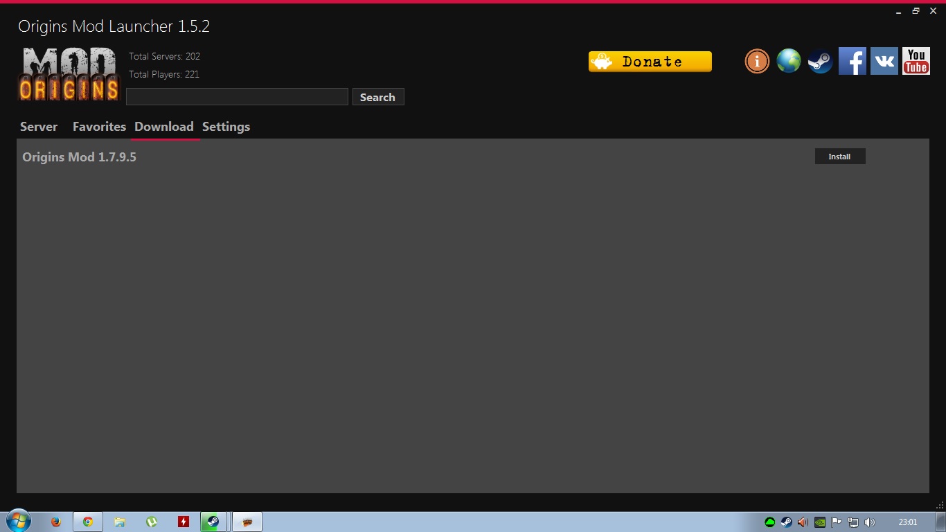Click the Origins launcher taskbar icon

pos(247,522)
